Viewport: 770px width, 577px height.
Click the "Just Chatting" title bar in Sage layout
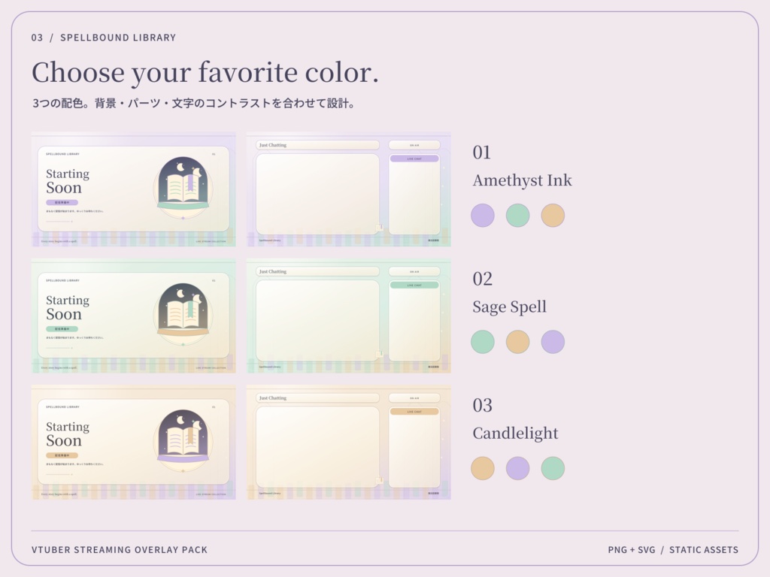(318, 272)
